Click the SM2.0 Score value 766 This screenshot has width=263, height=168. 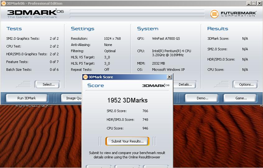145,111
